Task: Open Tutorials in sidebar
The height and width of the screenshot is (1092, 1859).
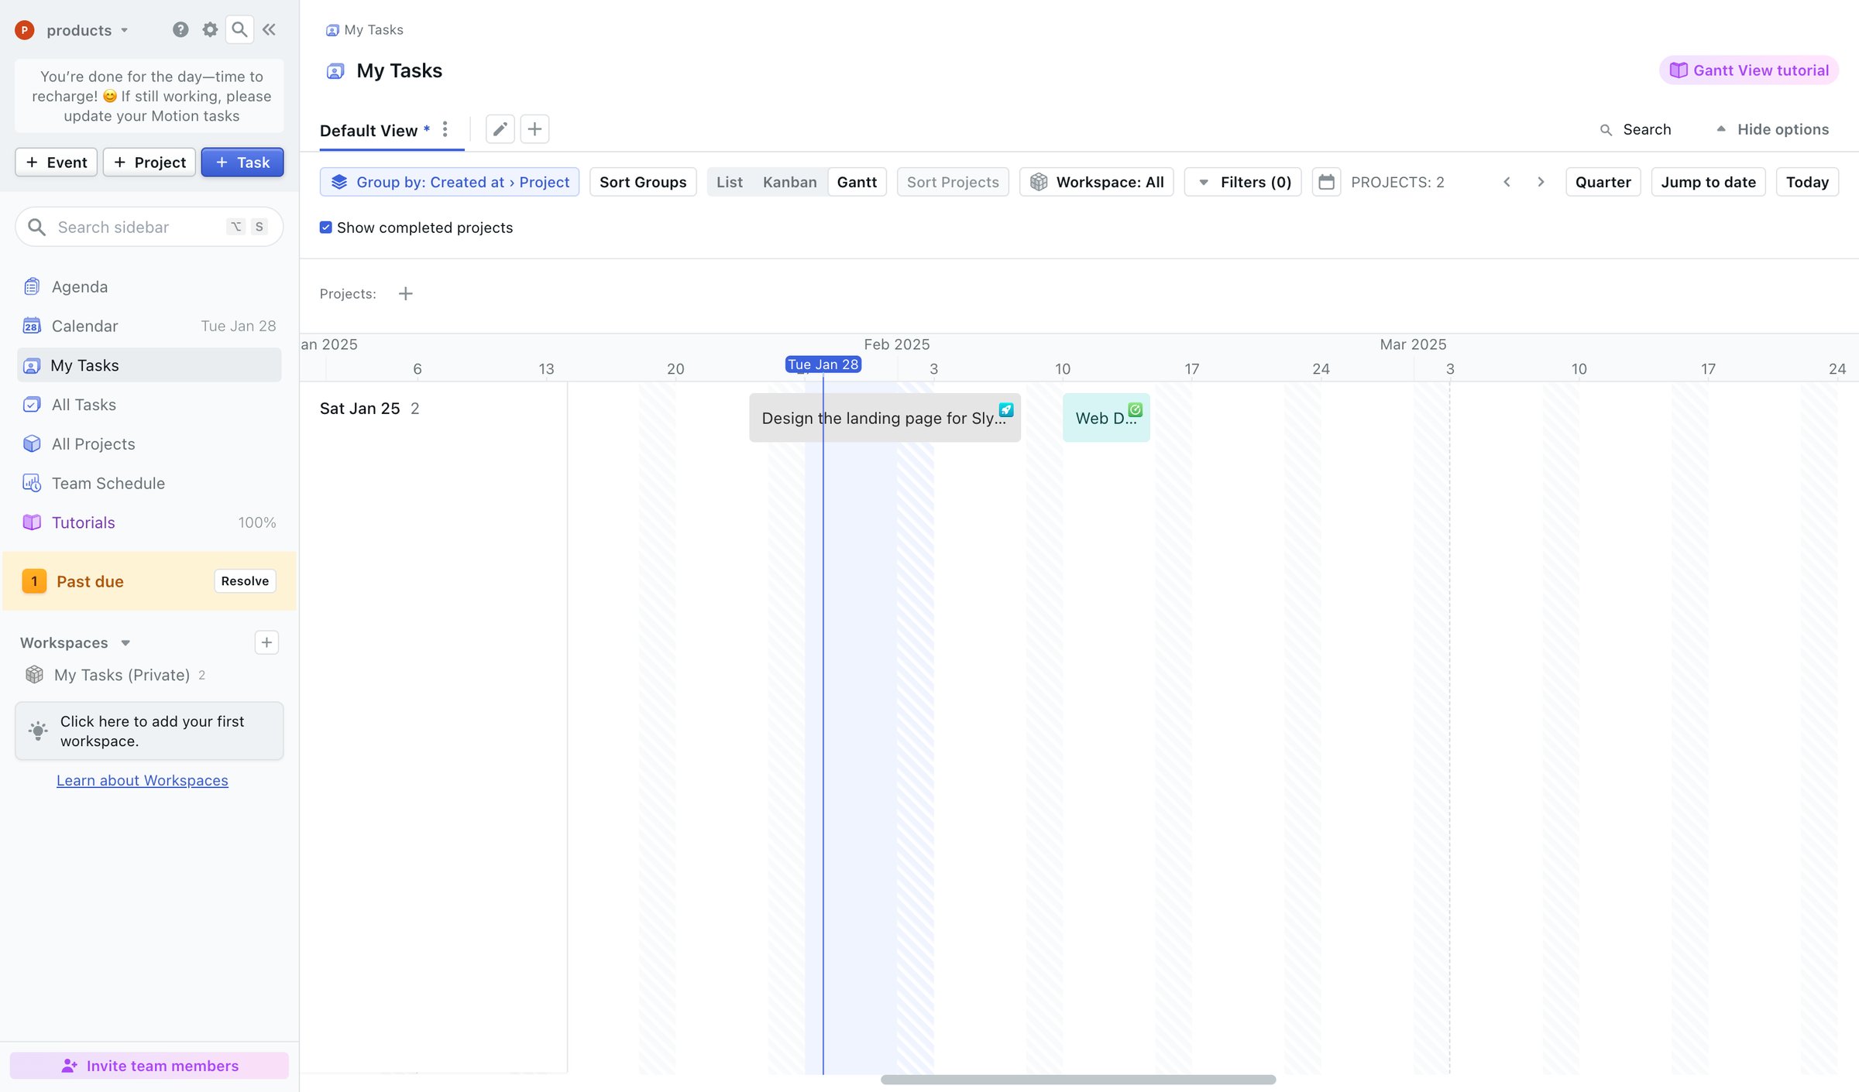Action: pyautogui.click(x=149, y=522)
